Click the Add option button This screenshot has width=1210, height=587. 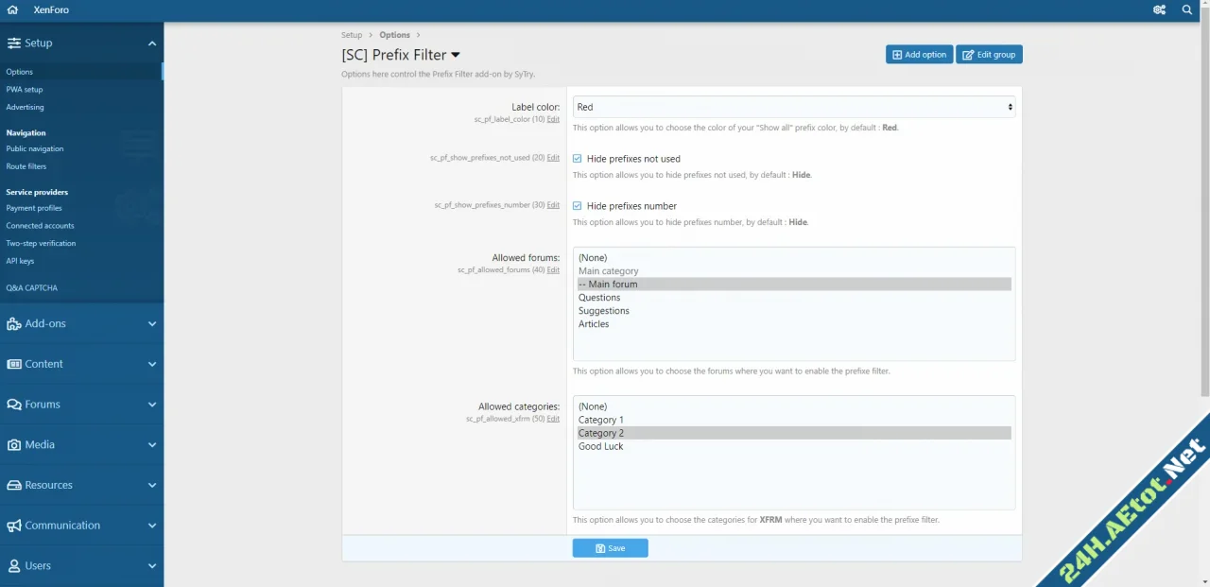918,54
